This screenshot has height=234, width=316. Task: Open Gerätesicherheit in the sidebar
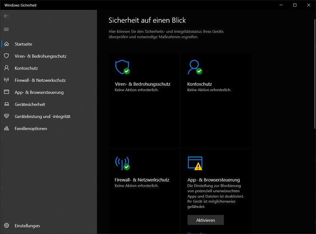[48, 104]
